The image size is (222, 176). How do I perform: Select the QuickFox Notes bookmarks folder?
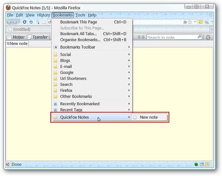(x=92, y=117)
